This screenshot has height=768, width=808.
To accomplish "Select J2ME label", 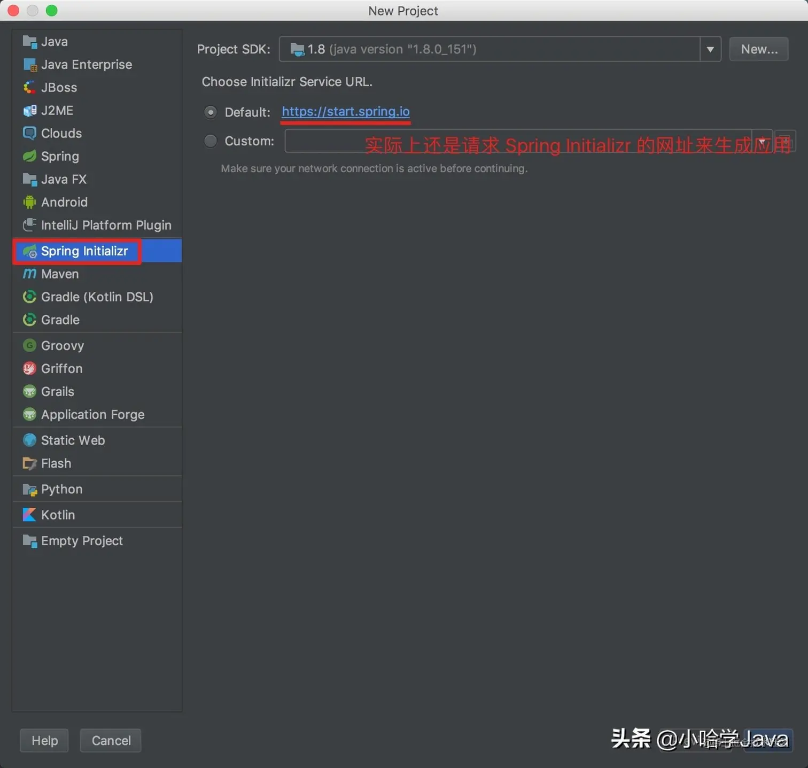I will 57,111.
